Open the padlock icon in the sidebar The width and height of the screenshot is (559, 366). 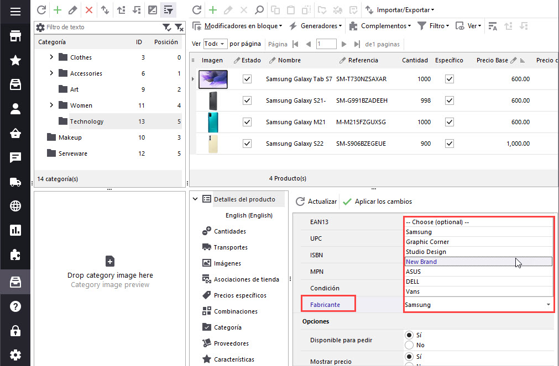pyautogui.click(x=15, y=331)
